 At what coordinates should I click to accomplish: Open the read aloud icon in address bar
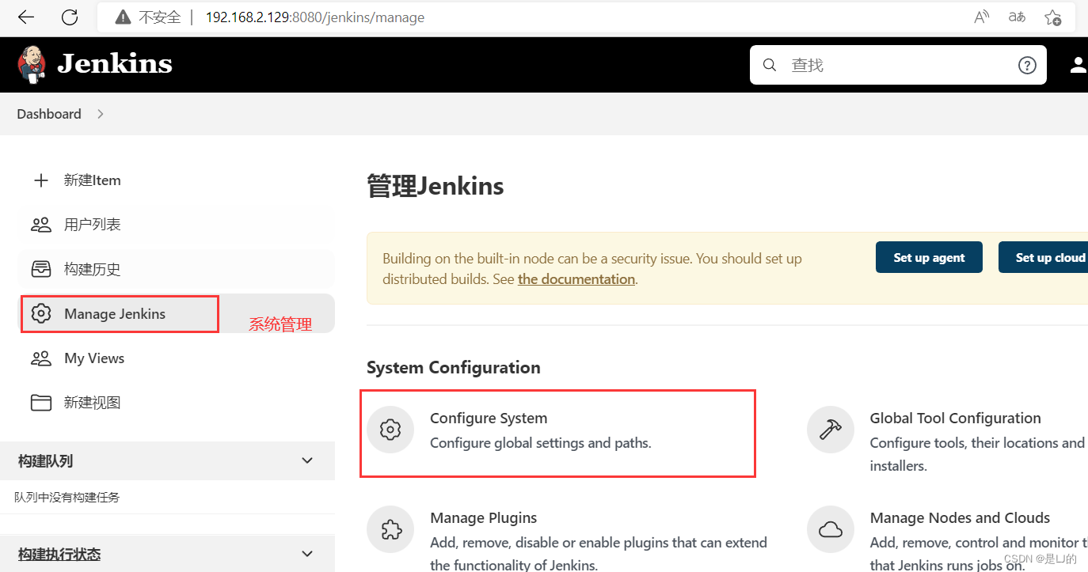coord(981,17)
